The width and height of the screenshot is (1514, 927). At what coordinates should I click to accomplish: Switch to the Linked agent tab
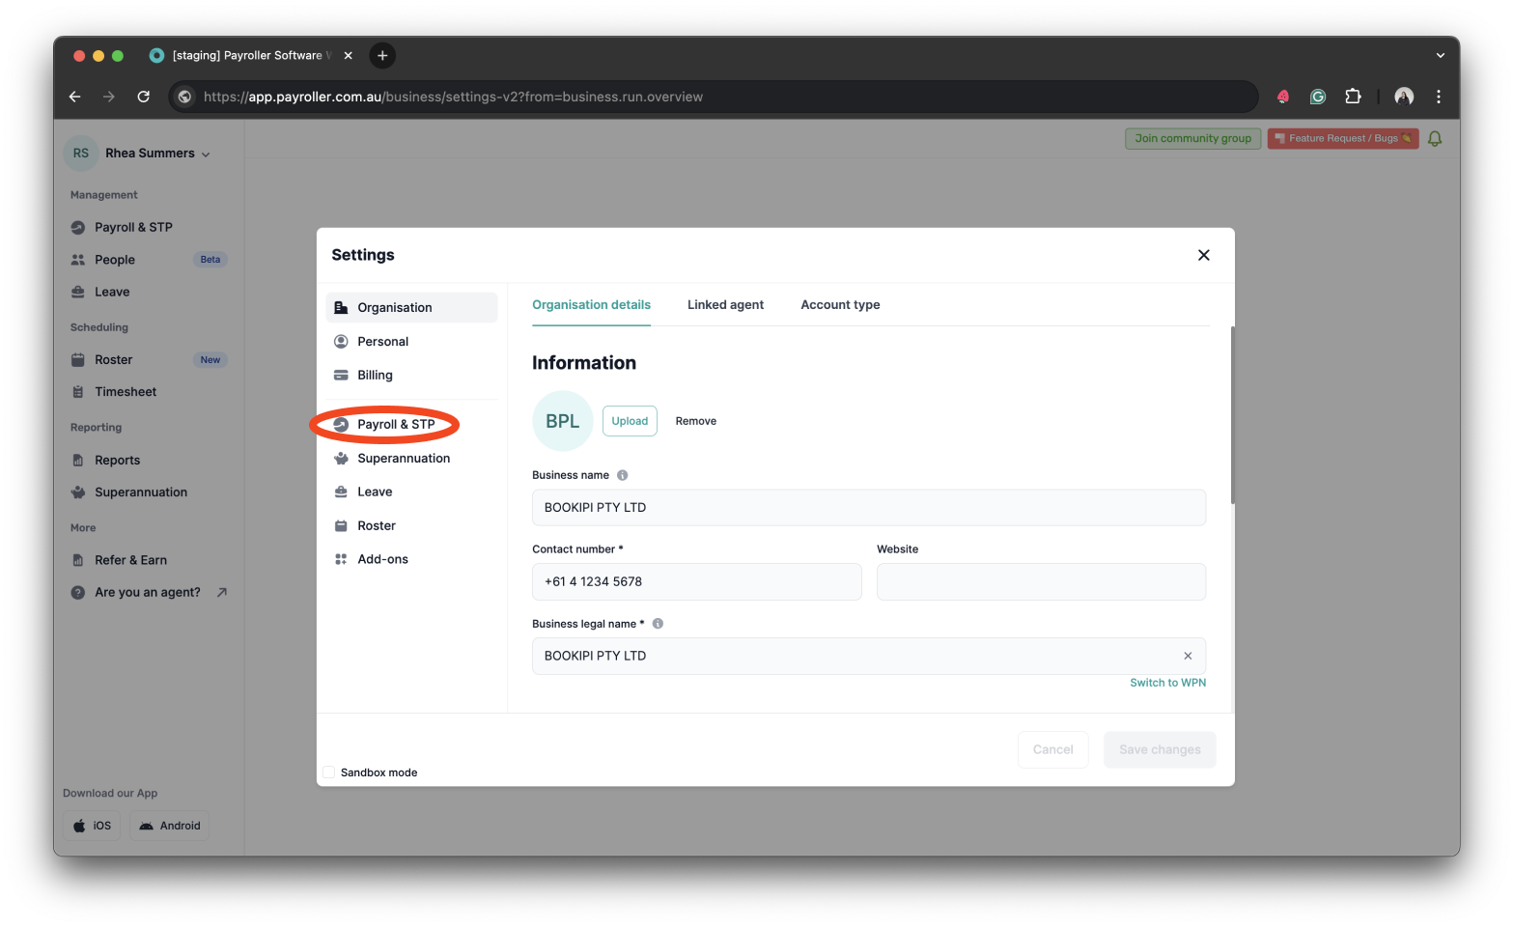pos(725,305)
